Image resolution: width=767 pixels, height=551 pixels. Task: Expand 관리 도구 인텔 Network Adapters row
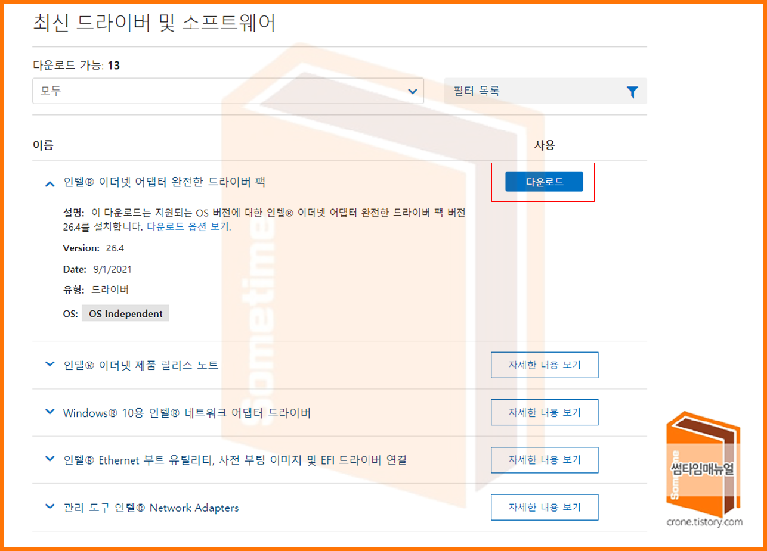(x=50, y=506)
